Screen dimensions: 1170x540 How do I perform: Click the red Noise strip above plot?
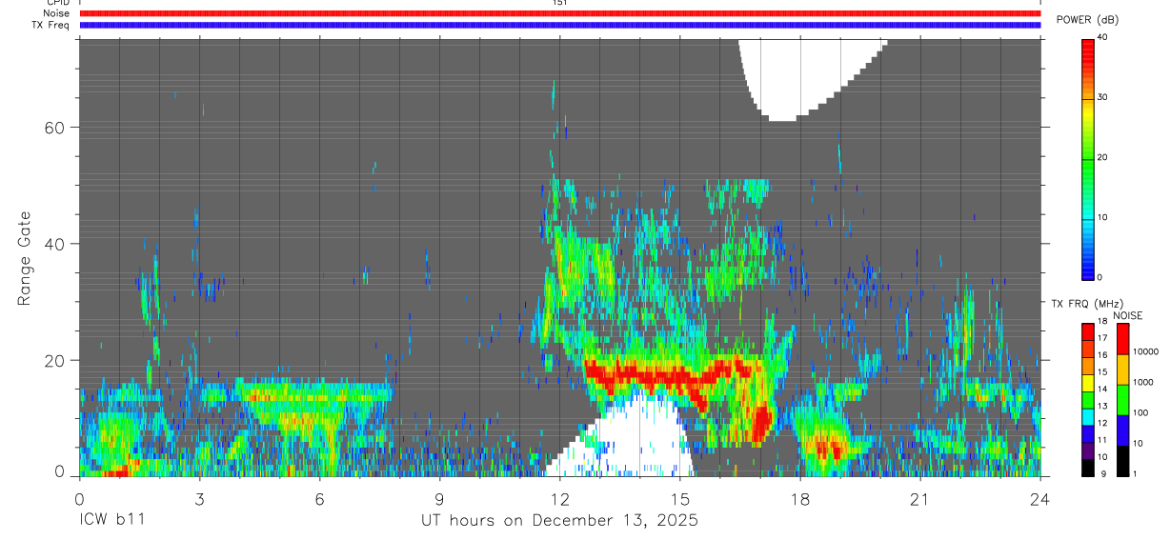point(560,13)
